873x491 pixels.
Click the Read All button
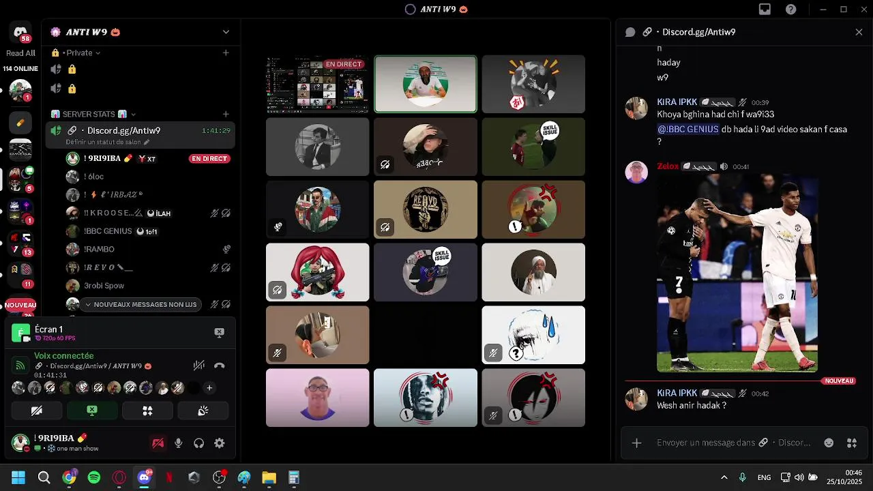20,53
